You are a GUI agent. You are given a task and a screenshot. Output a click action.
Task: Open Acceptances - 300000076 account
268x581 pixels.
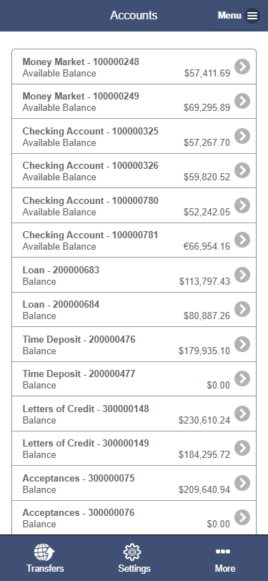pyautogui.click(x=134, y=518)
